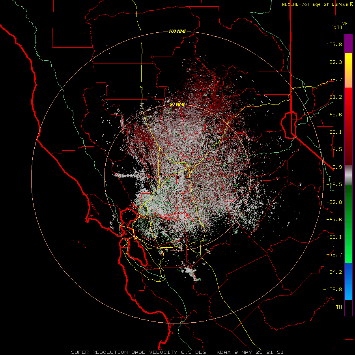Click the -47.6 velocity scale value
The image size is (355, 355).
pyautogui.click(x=334, y=220)
